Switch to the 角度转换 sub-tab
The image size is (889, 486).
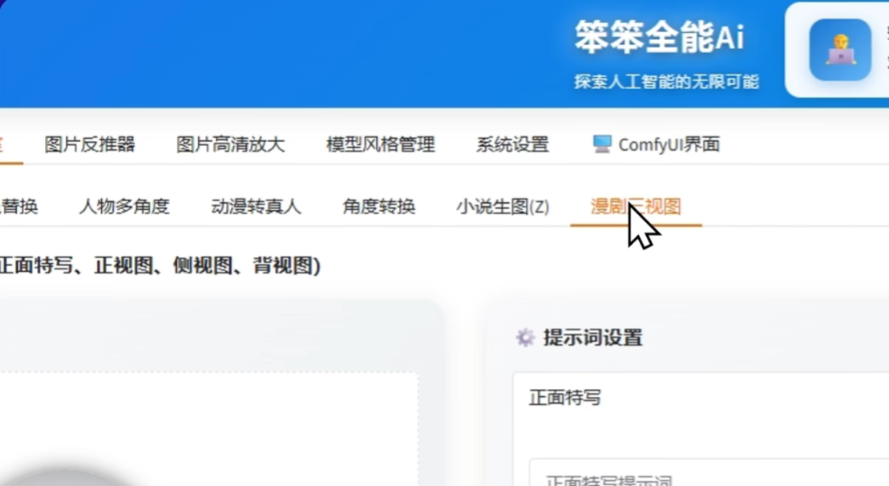pos(378,206)
